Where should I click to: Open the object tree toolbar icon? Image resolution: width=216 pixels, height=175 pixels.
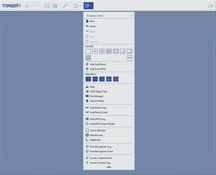point(55,6)
